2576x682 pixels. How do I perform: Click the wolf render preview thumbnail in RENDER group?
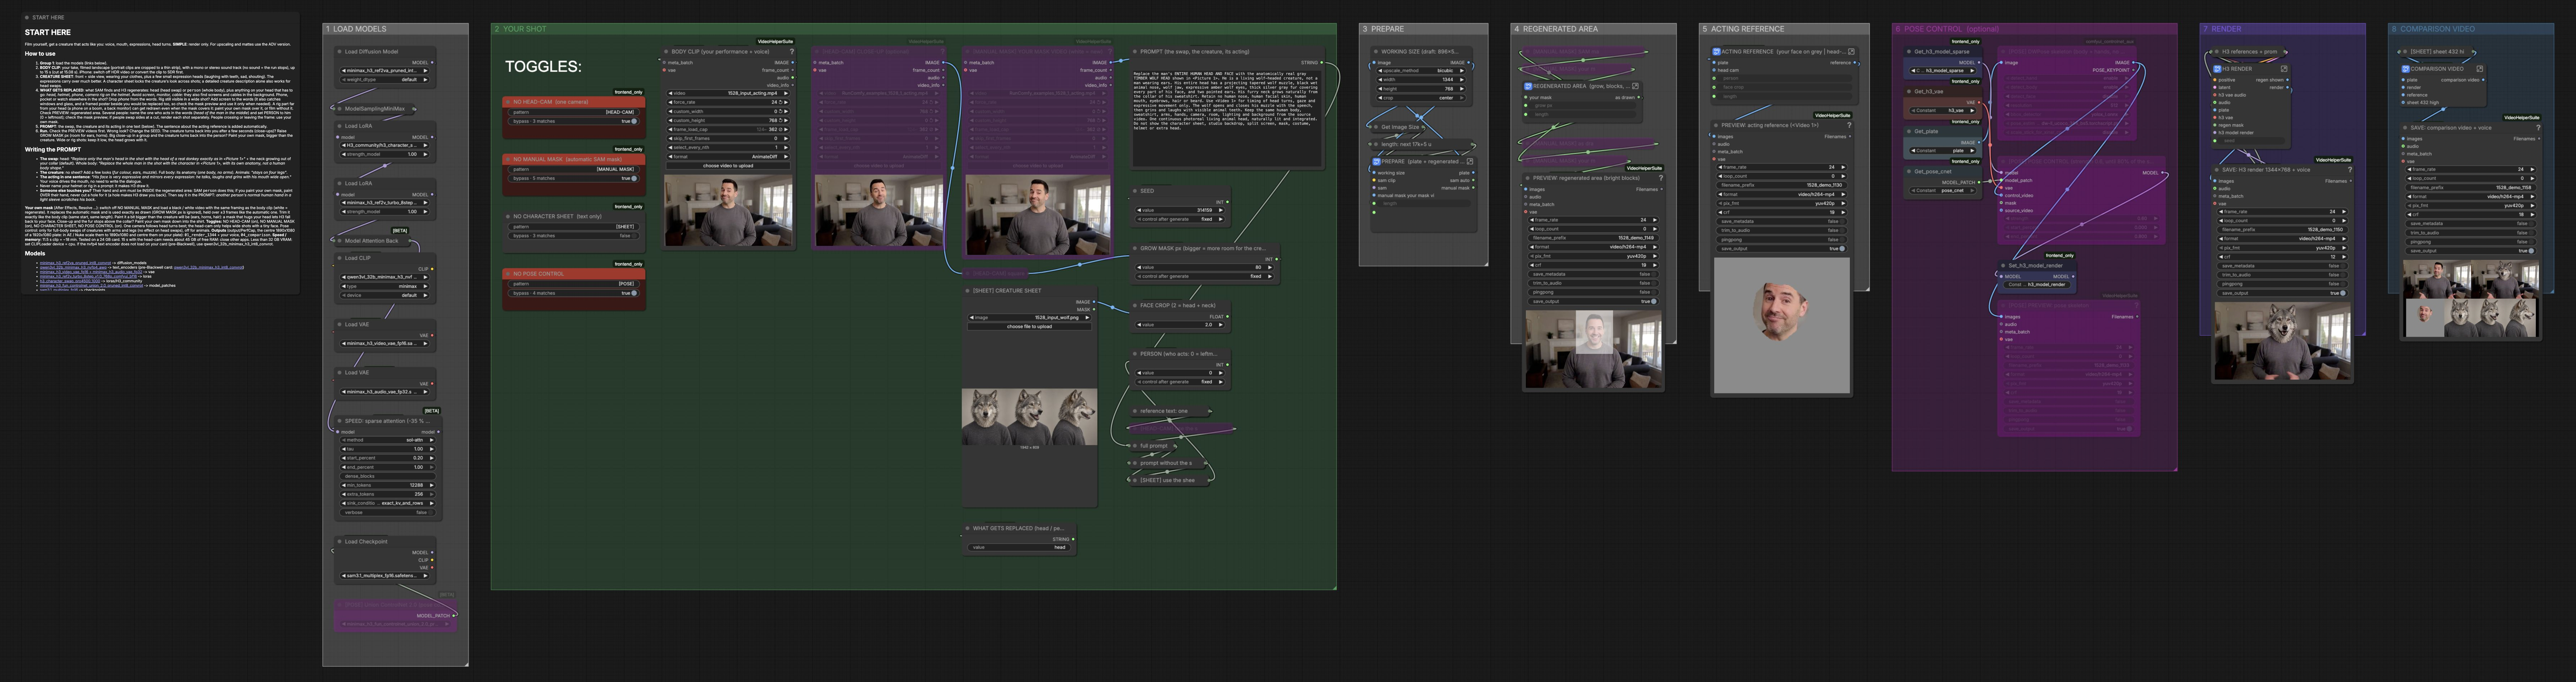coord(2282,341)
